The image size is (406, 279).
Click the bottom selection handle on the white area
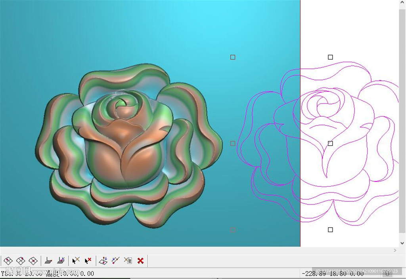click(x=330, y=230)
